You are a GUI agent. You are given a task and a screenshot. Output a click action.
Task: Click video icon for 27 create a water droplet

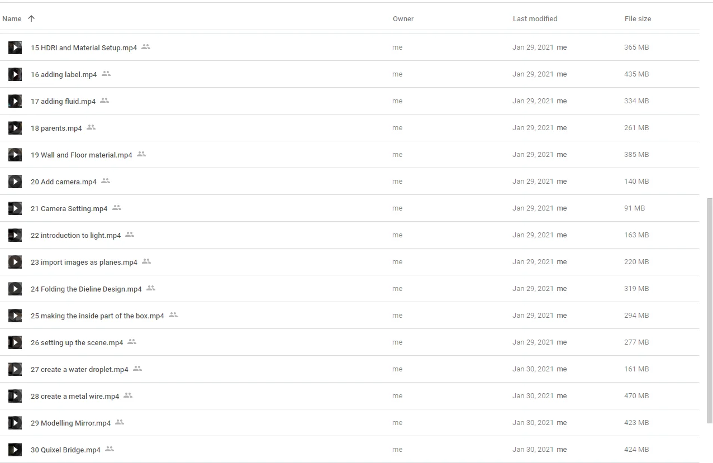(15, 369)
